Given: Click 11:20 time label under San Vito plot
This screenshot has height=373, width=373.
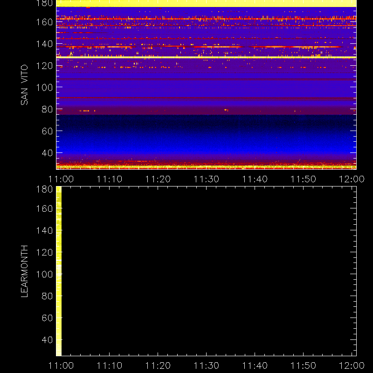Looking at the screenshot, I should [158, 179].
